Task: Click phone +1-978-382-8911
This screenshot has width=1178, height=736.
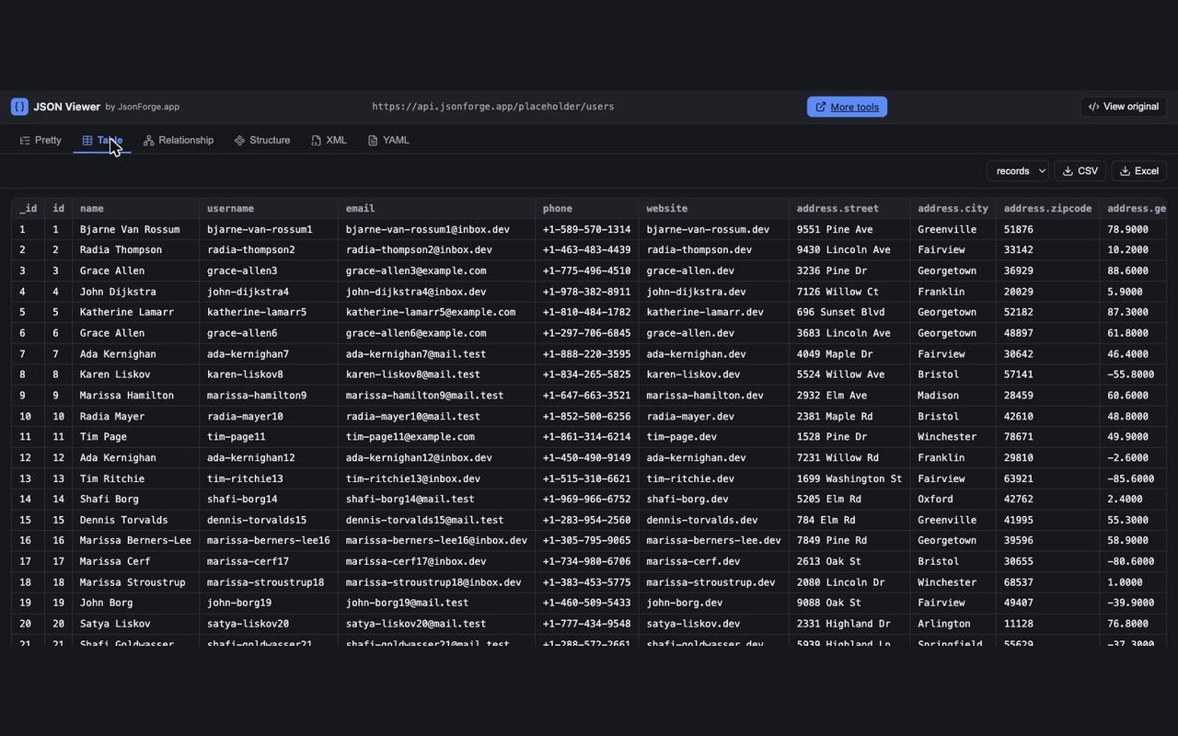Action: 587,292
